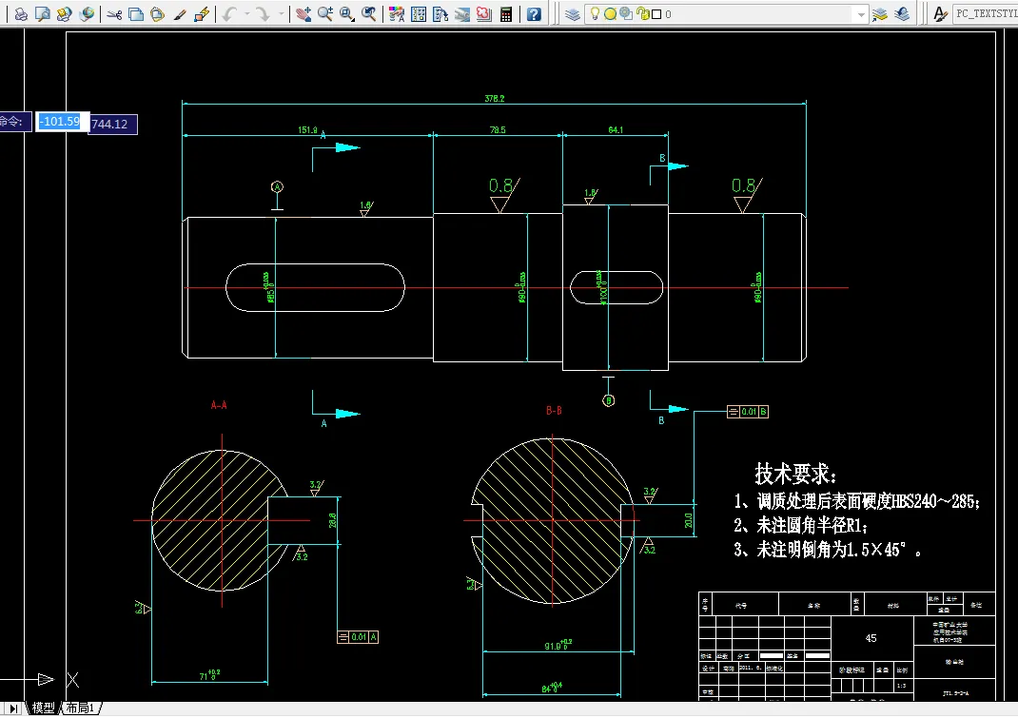Open the Text Style manager icon
Image resolution: width=1018 pixels, height=718 pixels.
click(x=939, y=13)
